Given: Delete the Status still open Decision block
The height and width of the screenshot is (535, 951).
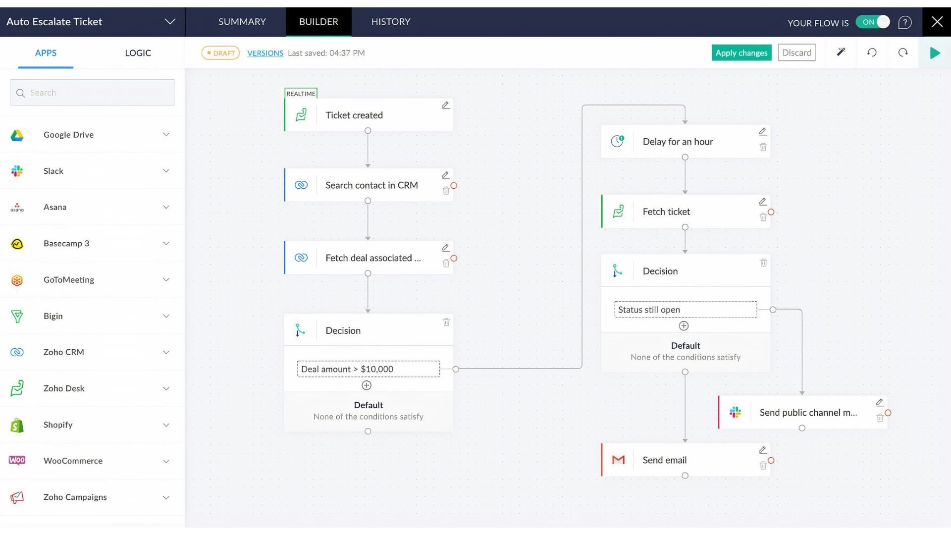Looking at the screenshot, I should 763,263.
